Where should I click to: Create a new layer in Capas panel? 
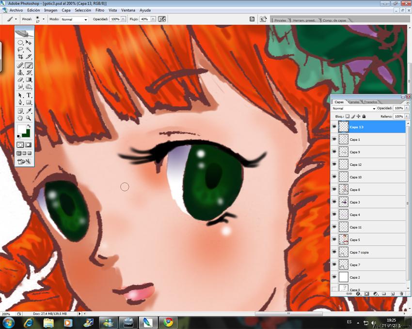[393, 294]
